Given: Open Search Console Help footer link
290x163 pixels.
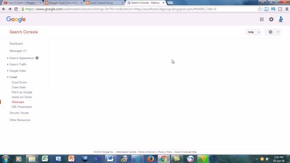Looking at the screenshot, I should pyautogui.click(x=185, y=152).
